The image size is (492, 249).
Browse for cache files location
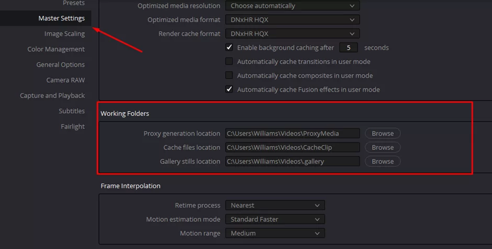click(x=383, y=147)
